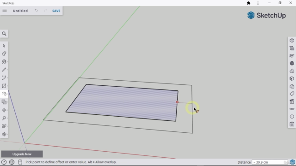Activate the Tape Measure tool

click(x=4, y=118)
